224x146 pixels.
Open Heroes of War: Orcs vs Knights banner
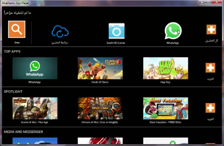coord(100,108)
